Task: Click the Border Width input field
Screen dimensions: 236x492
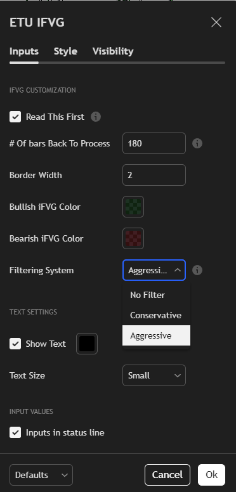Action: point(154,175)
